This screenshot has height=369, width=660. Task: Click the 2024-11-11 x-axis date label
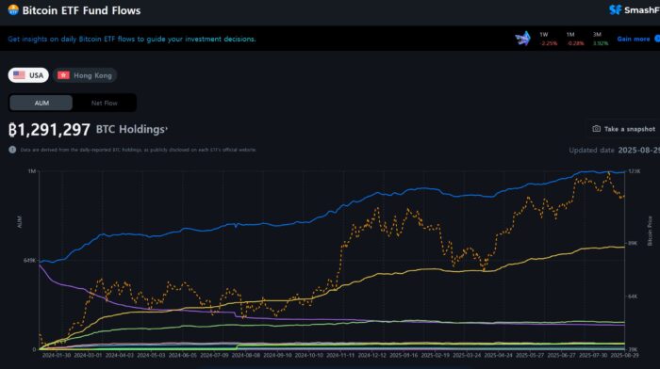[x=340, y=355]
